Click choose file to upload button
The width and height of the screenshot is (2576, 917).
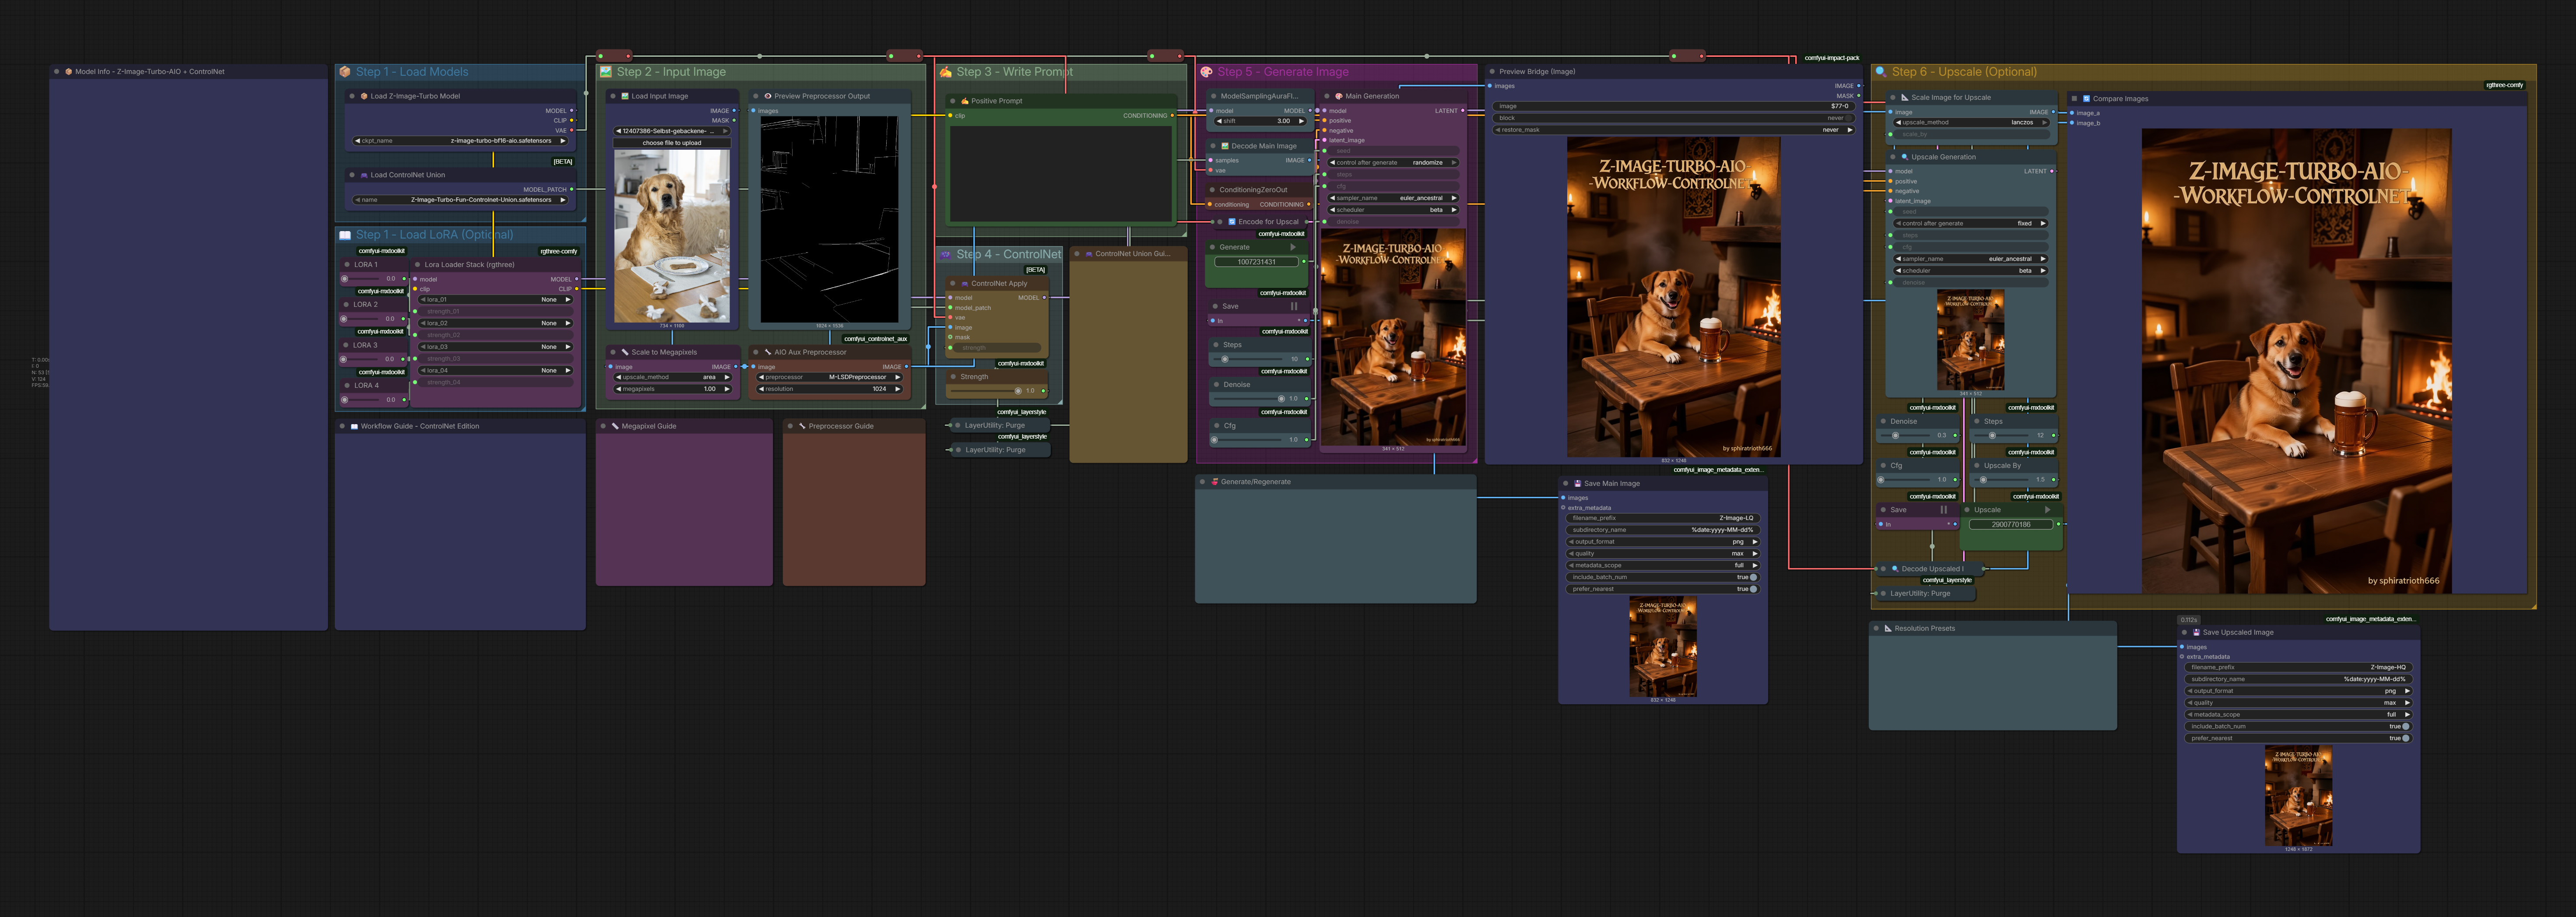click(671, 143)
